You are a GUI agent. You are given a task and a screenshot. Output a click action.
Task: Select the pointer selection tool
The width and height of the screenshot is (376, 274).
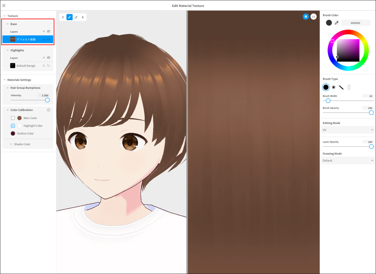63,17
